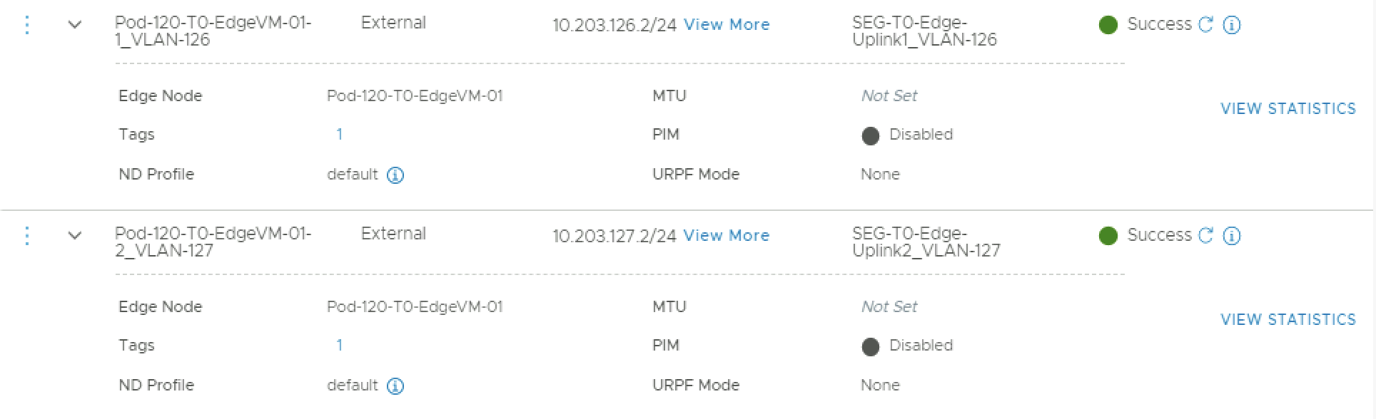The height and width of the screenshot is (419, 1376).
Task: Open tags count for VLAN-126 interface
Action: pos(340,135)
